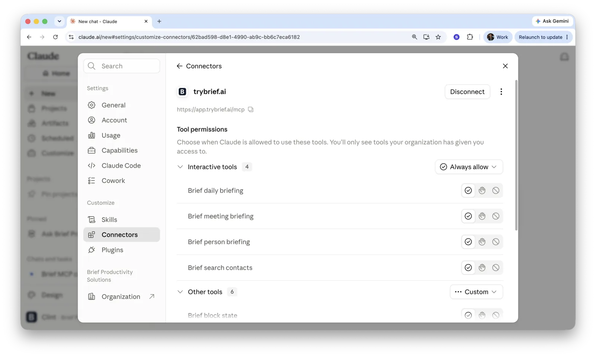
Task: Copy the trybrief.ai MCP URL
Action: [x=251, y=109]
